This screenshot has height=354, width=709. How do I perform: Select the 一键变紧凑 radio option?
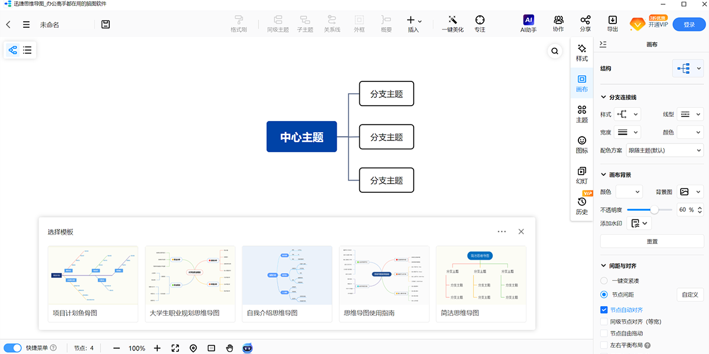tap(604, 281)
